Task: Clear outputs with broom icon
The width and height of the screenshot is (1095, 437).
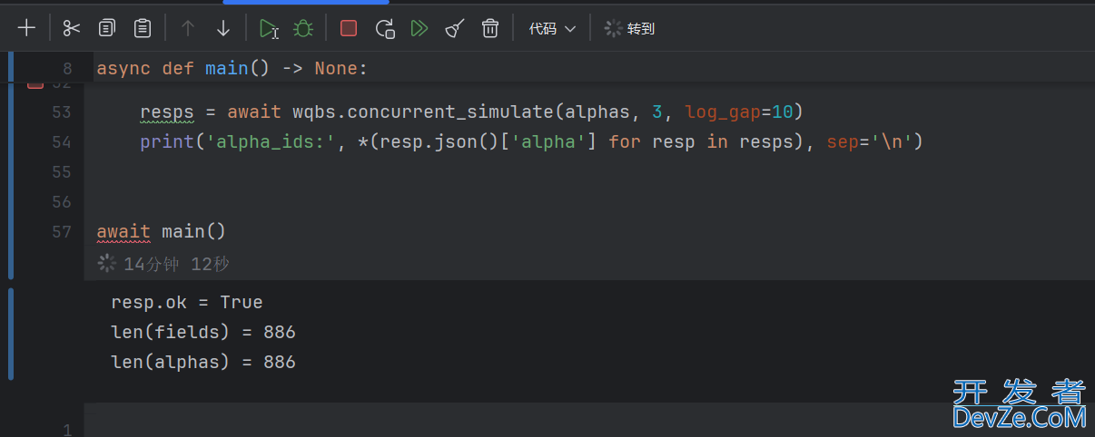Action: point(455,28)
